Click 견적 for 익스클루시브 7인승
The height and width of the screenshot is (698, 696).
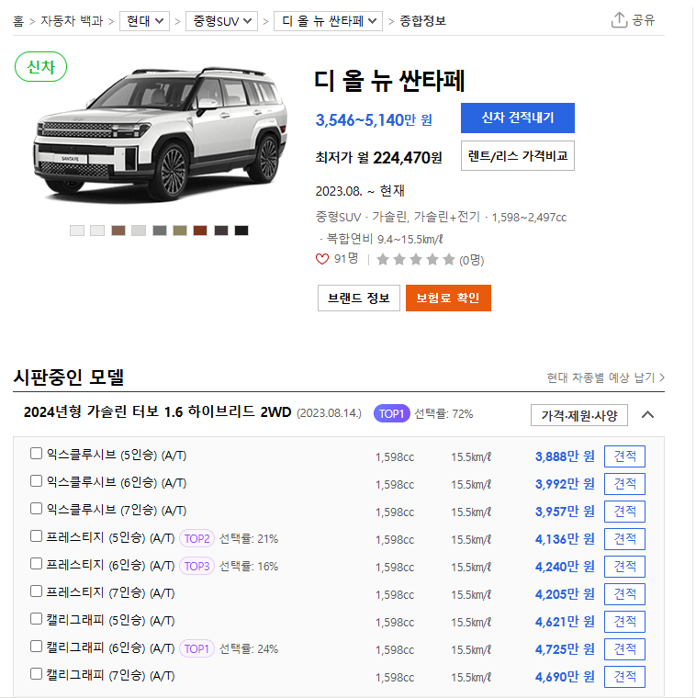(624, 512)
